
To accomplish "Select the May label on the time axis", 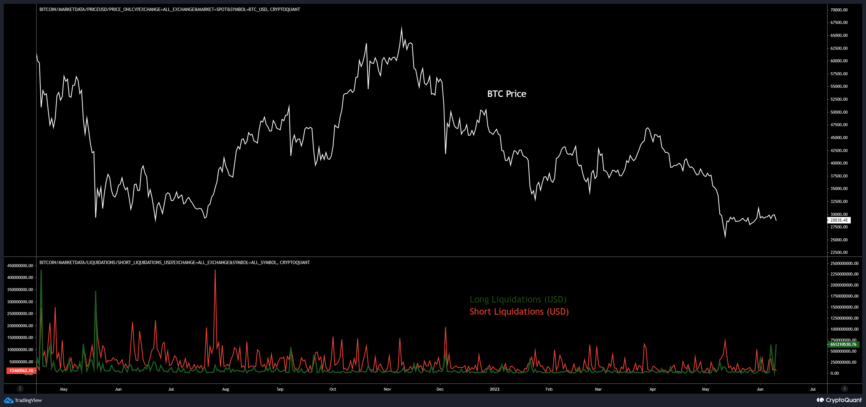I will (x=64, y=389).
